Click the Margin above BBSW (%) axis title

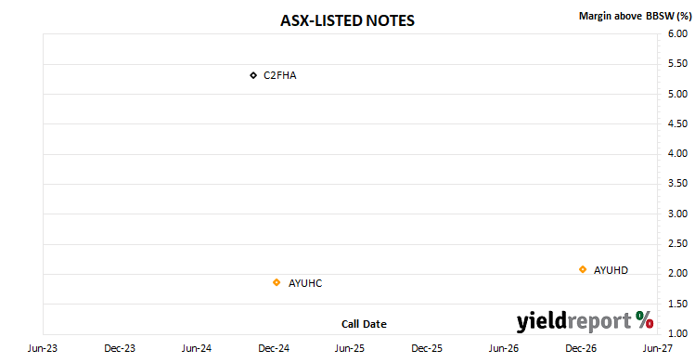coord(636,16)
